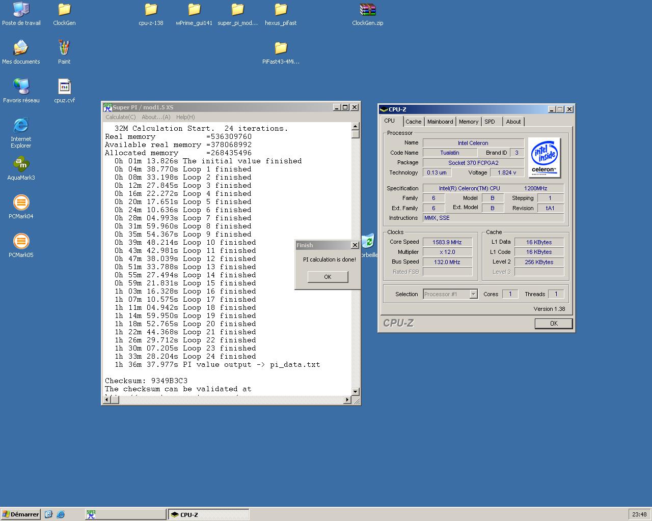The image size is (652, 521).
Task: Switch to the Mainboard tab in CPU-Z
Action: pyautogui.click(x=440, y=122)
